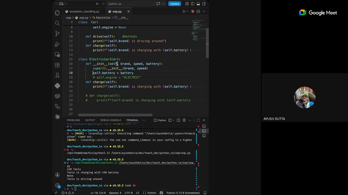Open the Explorer view in activity bar
The width and height of the screenshot is (348, 195).
click(x=57, y=13)
